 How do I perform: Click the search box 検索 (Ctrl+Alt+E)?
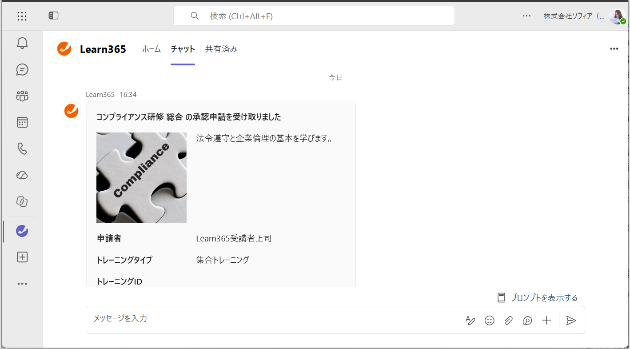click(x=314, y=16)
